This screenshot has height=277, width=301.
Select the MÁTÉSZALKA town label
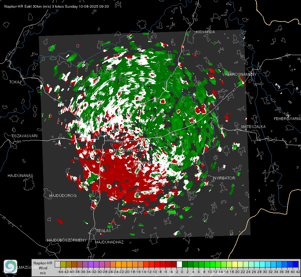point(253,127)
